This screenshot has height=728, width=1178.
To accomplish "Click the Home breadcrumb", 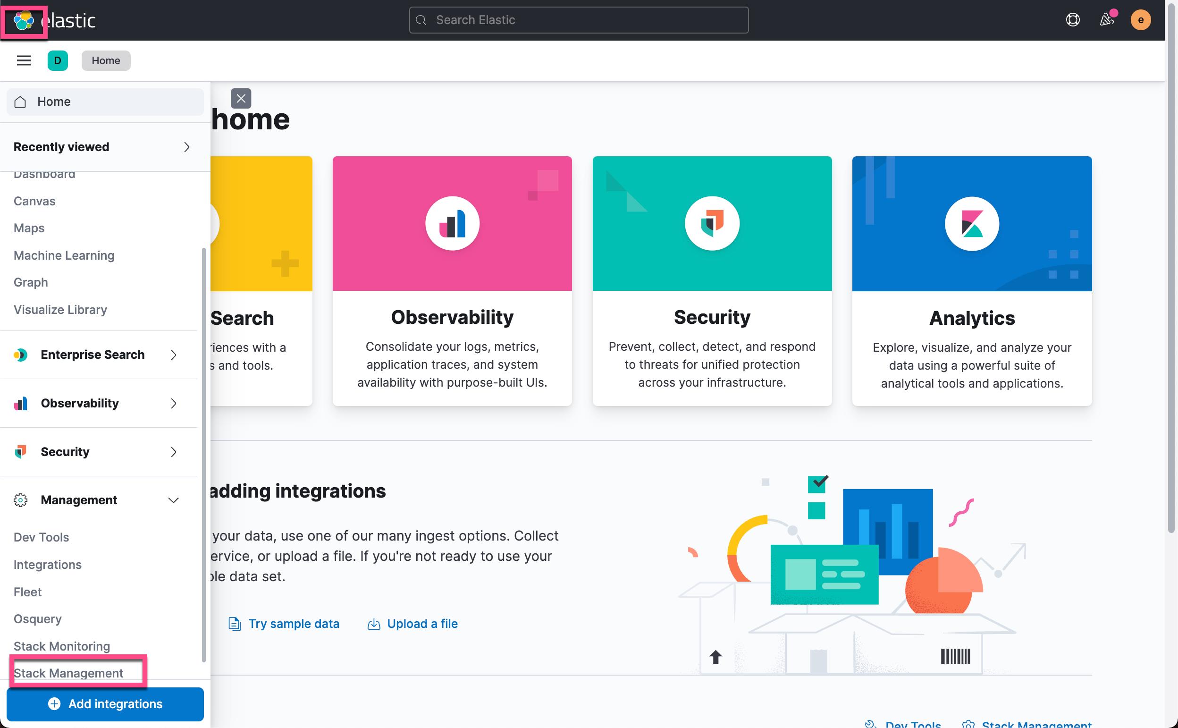I will [x=106, y=60].
